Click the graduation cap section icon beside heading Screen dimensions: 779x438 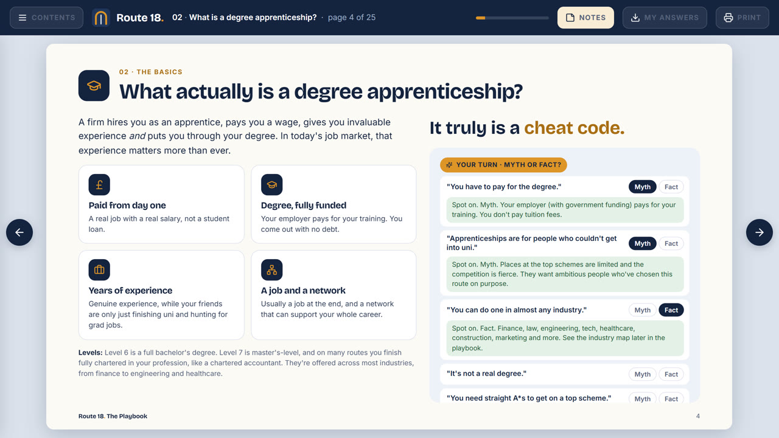pyautogui.click(x=94, y=86)
